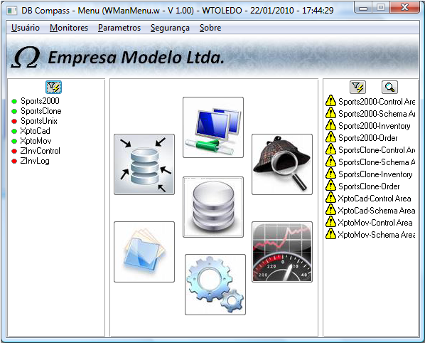Screen dimensions: 425x343
Task: Open the Sobre menu
Action: click(x=210, y=28)
